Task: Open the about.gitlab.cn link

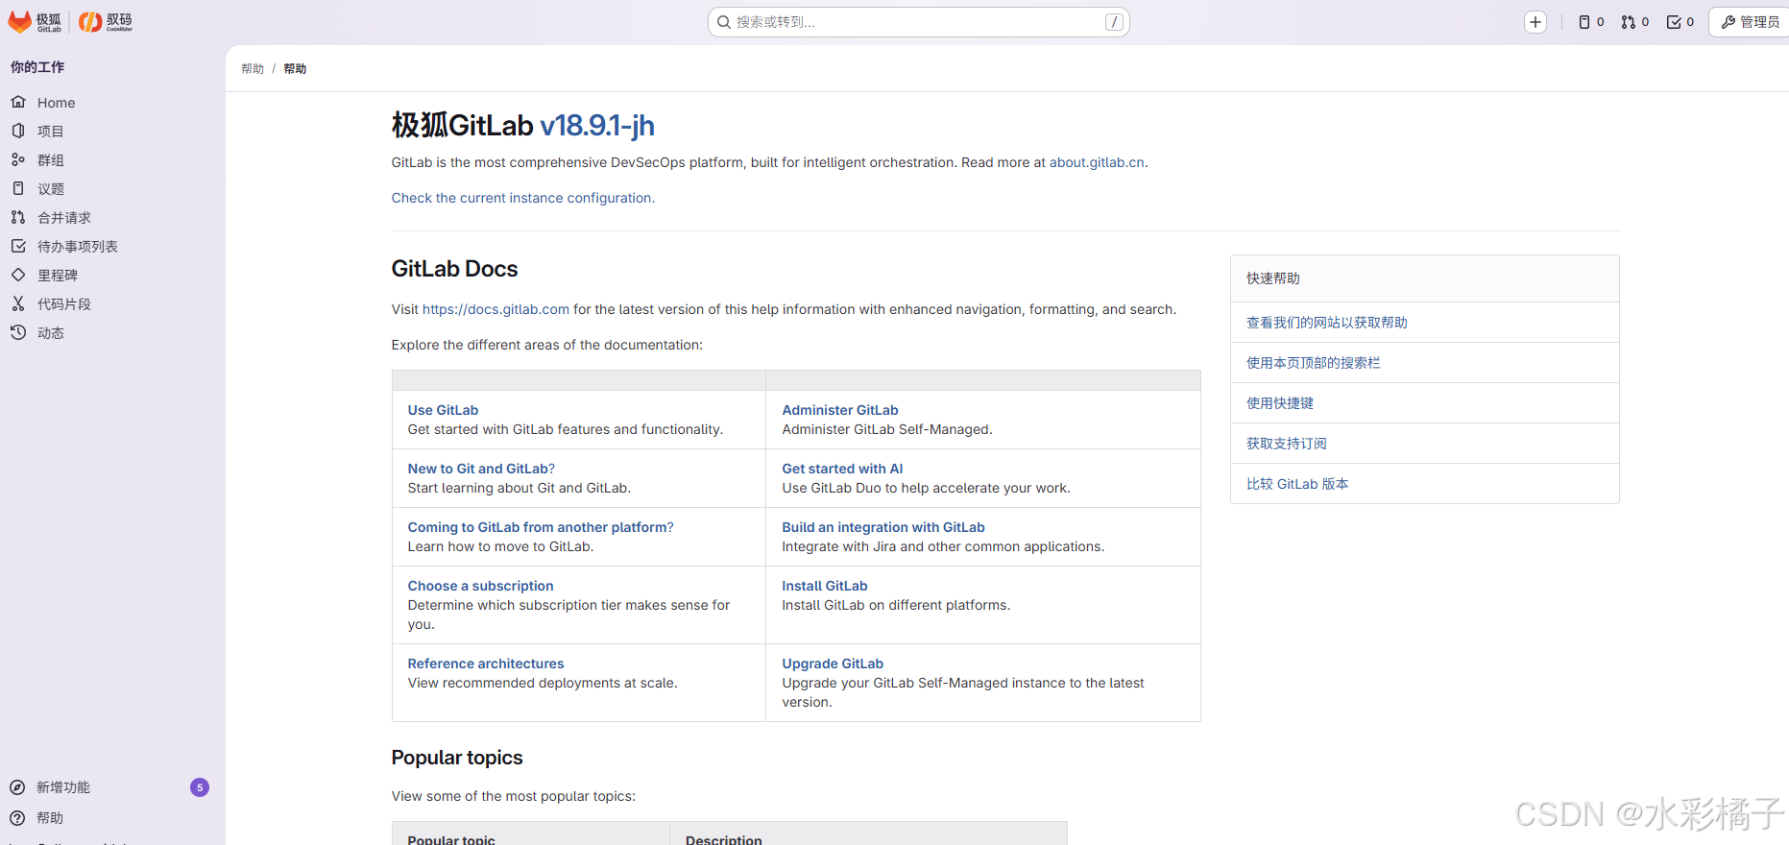Action: tap(1097, 162)
